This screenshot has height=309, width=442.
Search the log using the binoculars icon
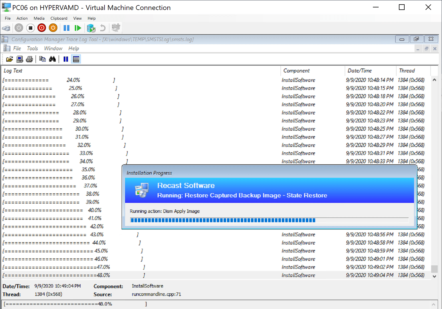click(53, 59)
